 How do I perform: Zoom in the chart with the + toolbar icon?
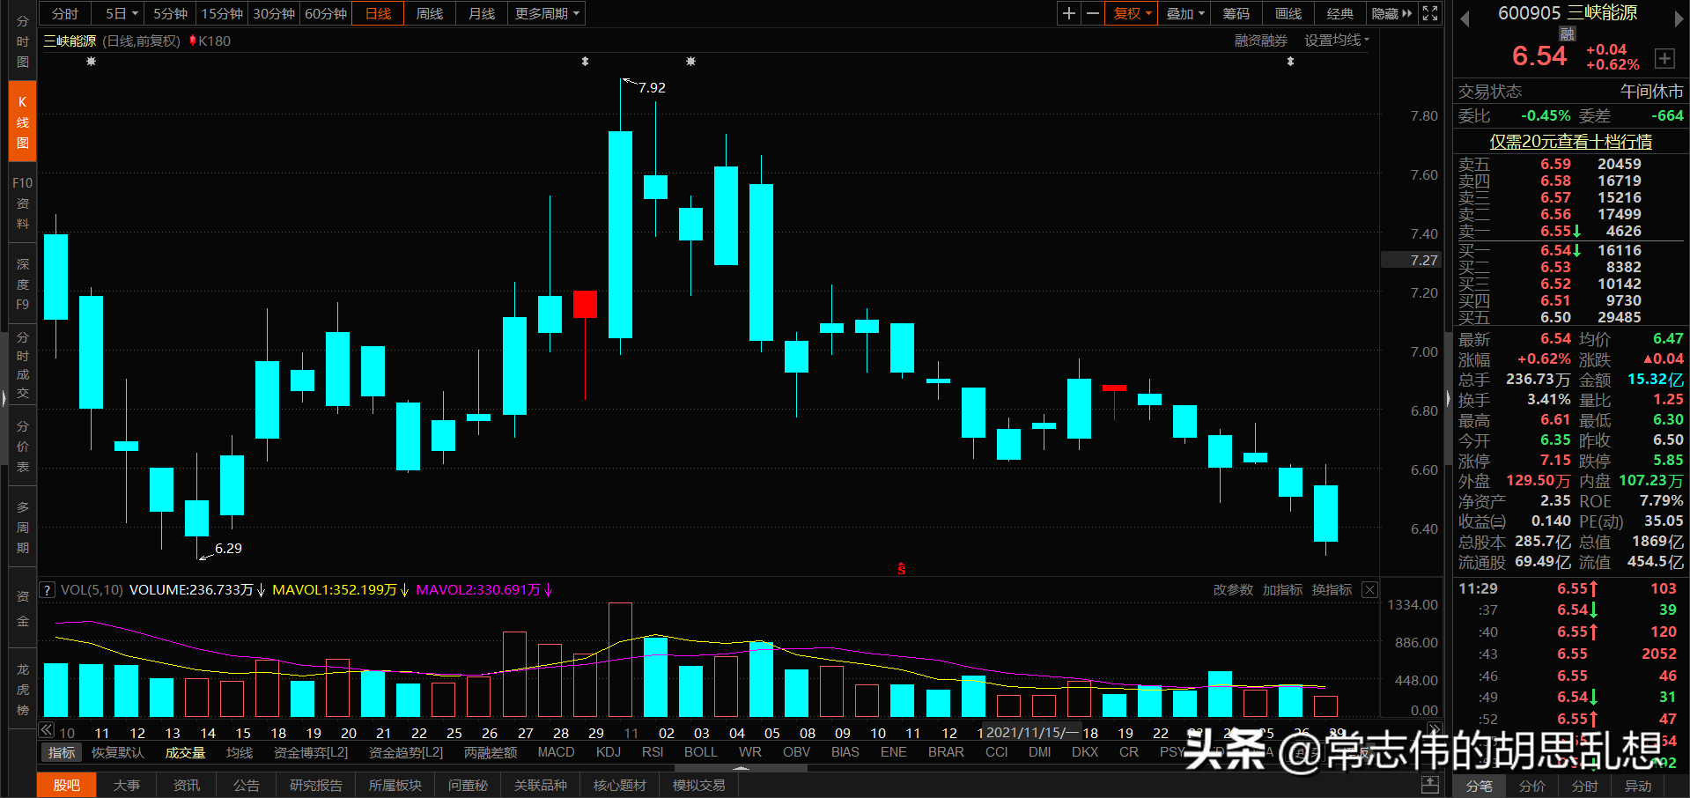(1067, 13)
